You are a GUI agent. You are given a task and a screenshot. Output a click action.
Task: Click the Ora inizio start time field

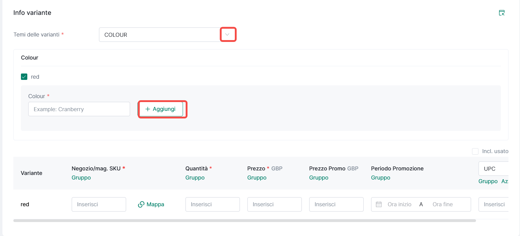pos(399,204)
